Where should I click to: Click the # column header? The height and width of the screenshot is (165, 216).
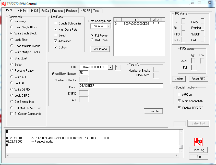point(117,20)
